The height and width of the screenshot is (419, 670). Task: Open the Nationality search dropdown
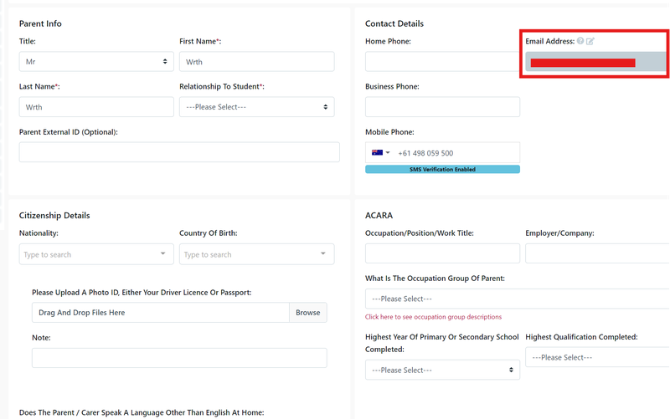pos(96,254)
